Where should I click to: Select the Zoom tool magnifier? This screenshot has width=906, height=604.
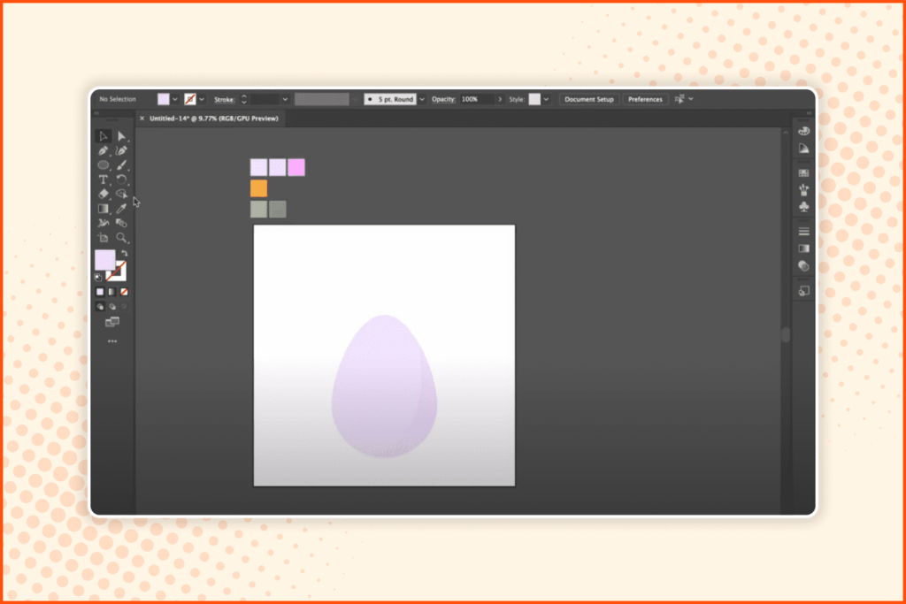(121, 238)
